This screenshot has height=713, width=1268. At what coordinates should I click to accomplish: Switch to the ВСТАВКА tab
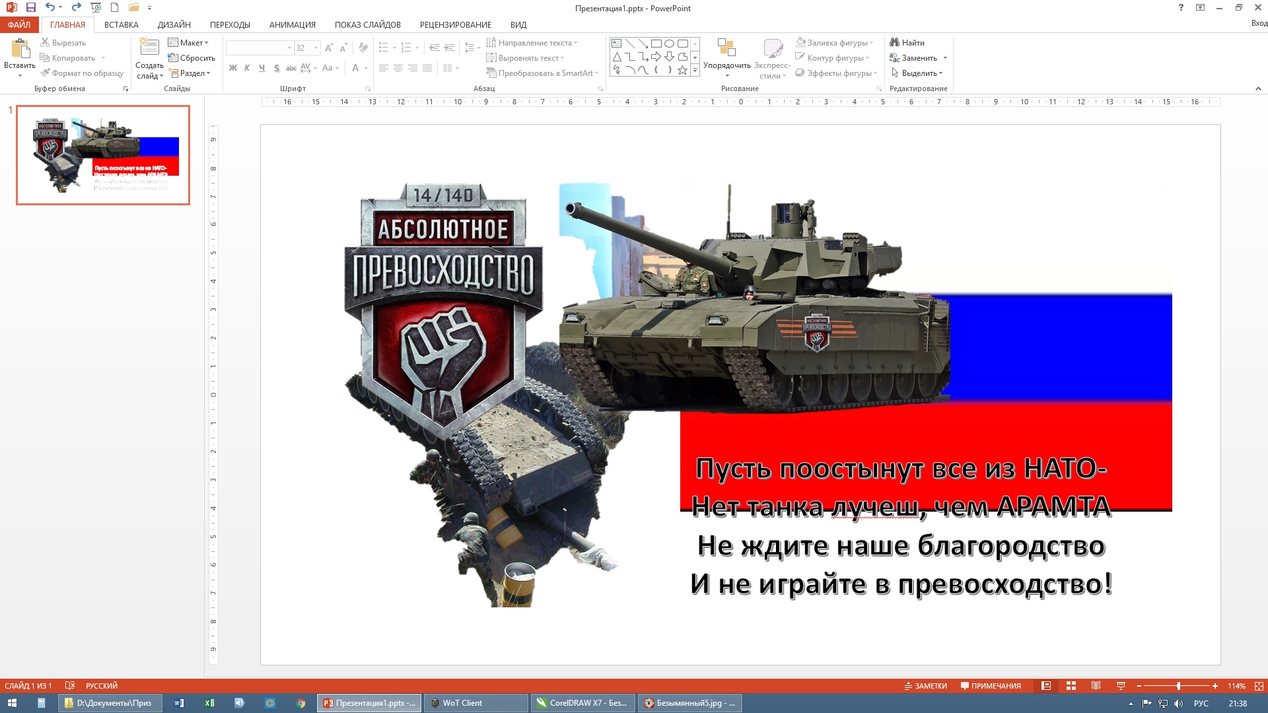(121, 24)
